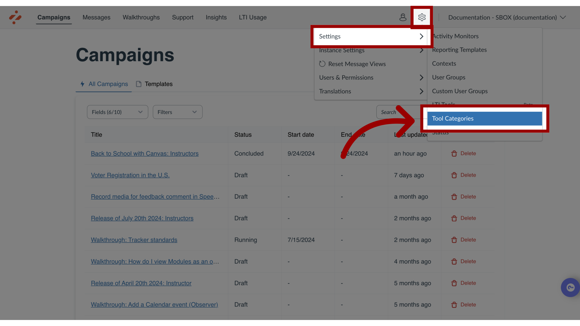Expand Instance Settings submenu chevron
Image resolution: width=580 pixels, height=326 pixels.
(x=421, y=50)
